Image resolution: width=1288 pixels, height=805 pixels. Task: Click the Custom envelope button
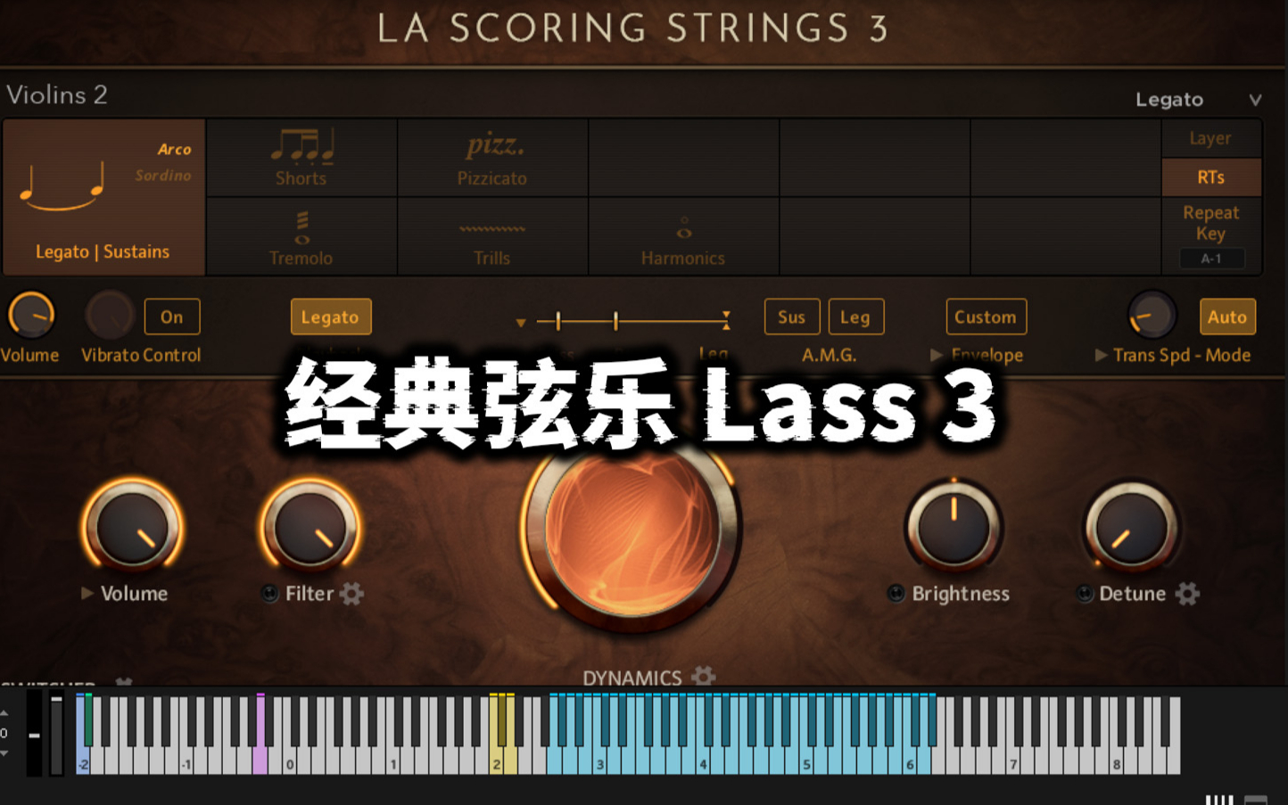(x=986, y=316)
